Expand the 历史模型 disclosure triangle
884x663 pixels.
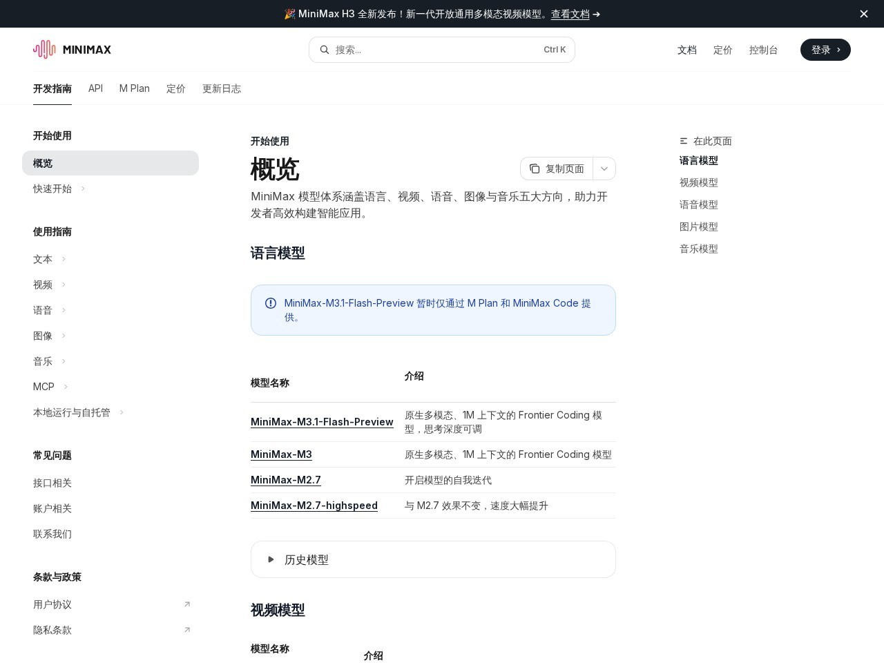click(x=271, y=559)
